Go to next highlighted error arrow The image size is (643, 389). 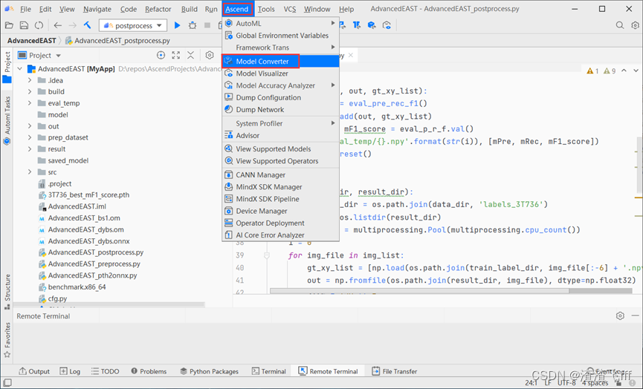pos(636,71)
